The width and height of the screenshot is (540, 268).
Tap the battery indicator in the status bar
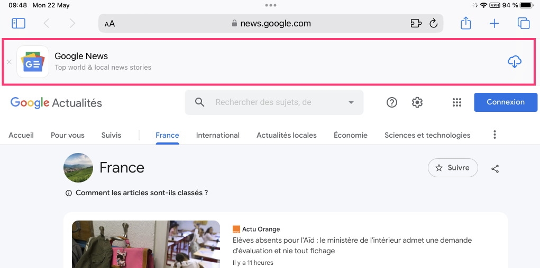pos(527,5)
